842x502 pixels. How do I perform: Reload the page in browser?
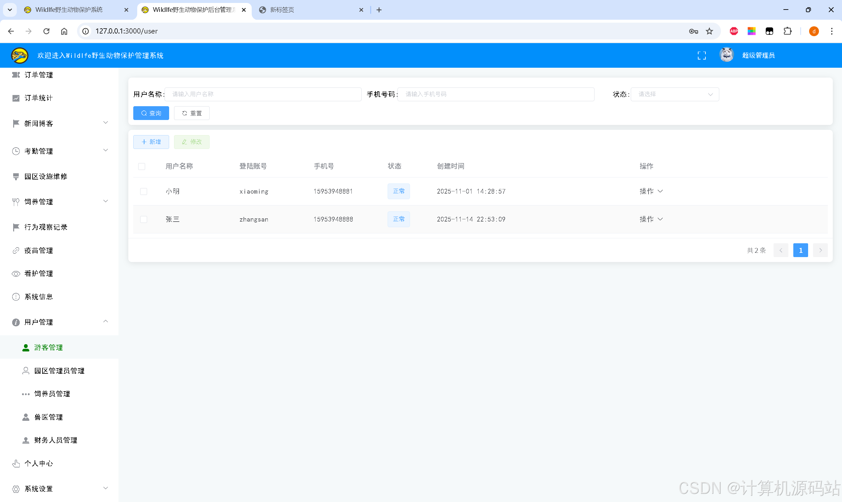point(46,31)
